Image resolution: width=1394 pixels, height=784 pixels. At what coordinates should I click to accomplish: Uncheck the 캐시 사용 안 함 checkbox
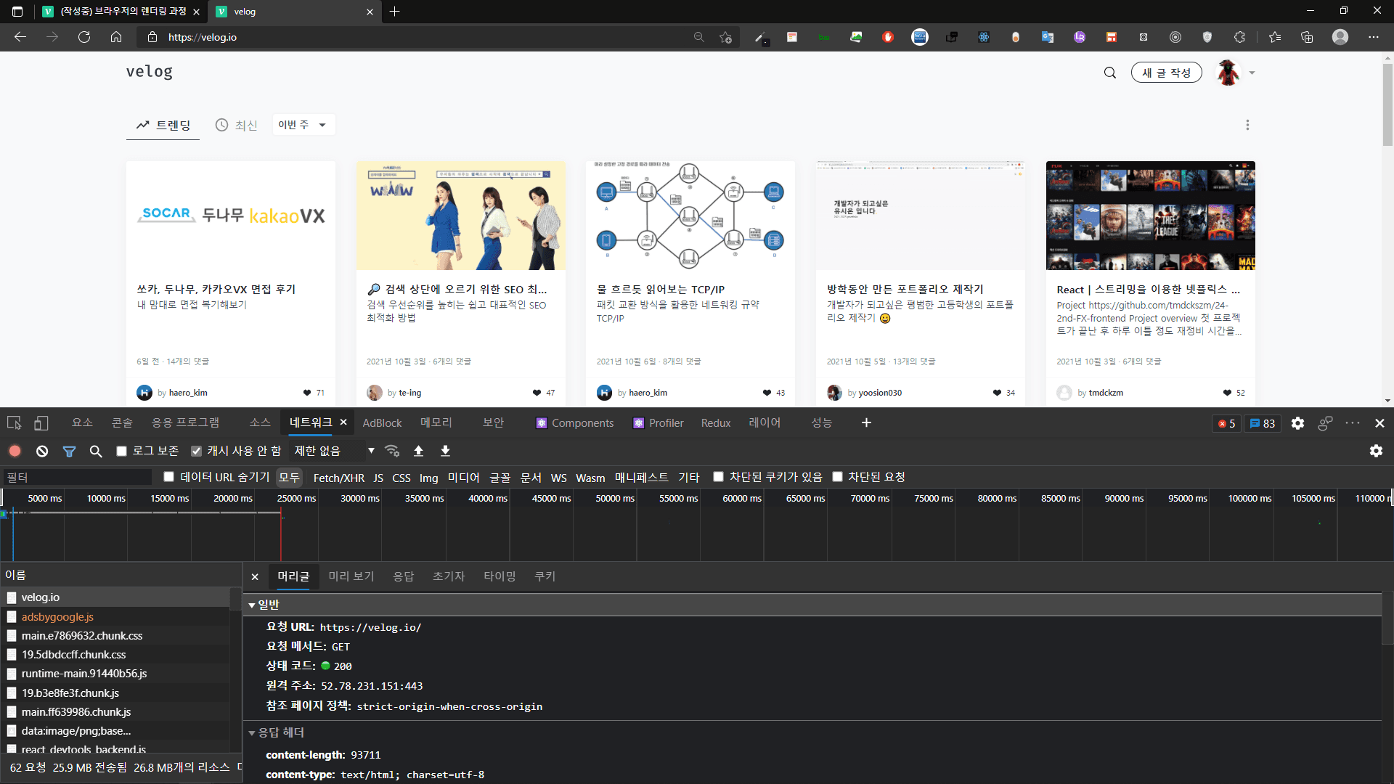click(196, 451)
